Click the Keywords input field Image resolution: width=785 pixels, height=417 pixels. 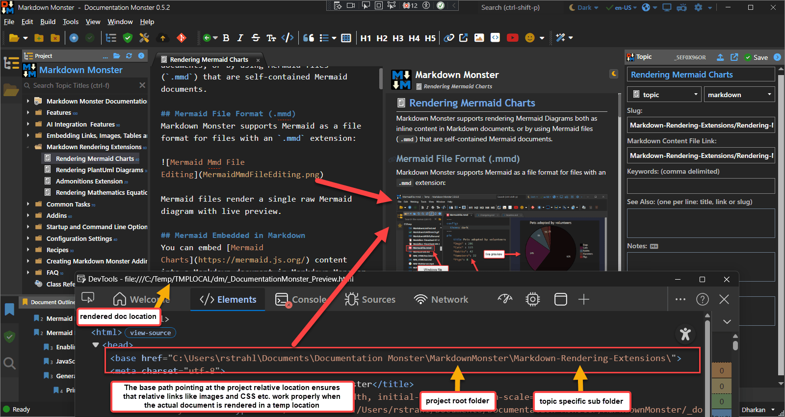coord(701,186)
